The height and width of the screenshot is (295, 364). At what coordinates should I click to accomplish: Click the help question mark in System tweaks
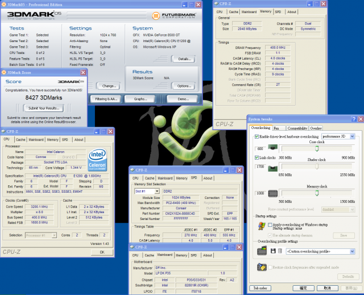pyautogui.click(x=354, y=119)
